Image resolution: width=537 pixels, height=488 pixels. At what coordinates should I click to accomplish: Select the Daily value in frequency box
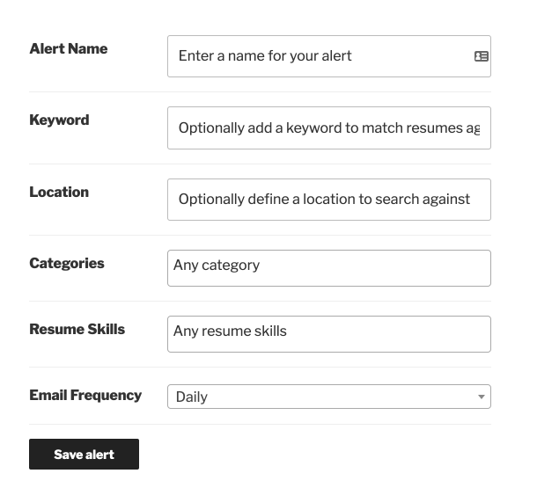(191, 397)
